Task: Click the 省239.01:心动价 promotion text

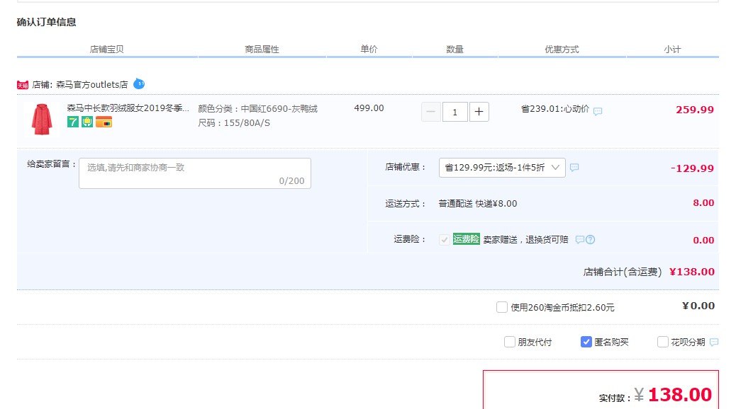Action: click(x=555, y=109)
